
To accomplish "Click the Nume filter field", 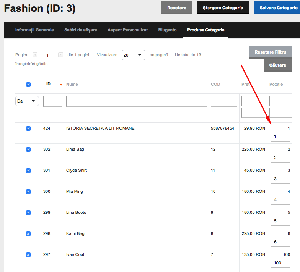I will point(136,101).
